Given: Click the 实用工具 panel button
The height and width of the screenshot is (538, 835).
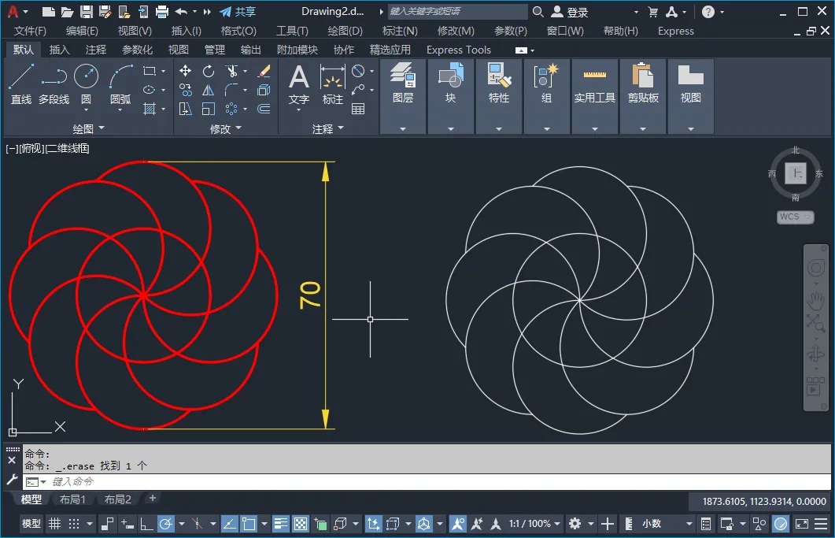Looking at the screenshot, I should [x=595, y=97].
